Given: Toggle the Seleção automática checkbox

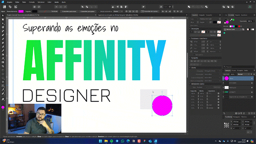Looking at the screenshot, I should (99, 12).
